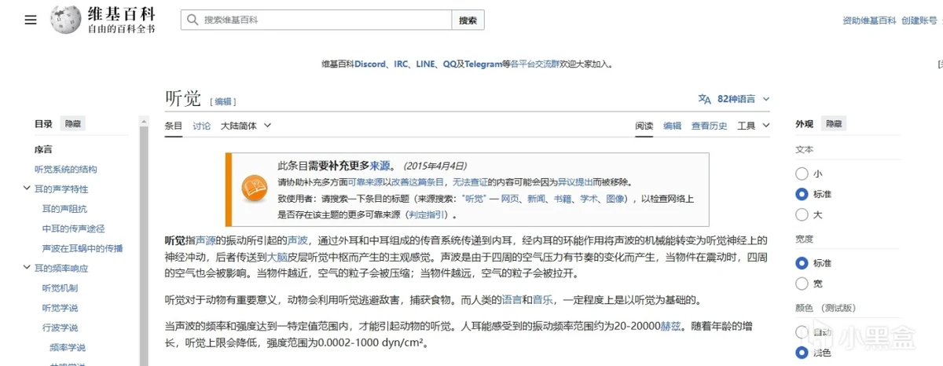
Task: Click the magnifier icon in search box
Action: point(192,20)
